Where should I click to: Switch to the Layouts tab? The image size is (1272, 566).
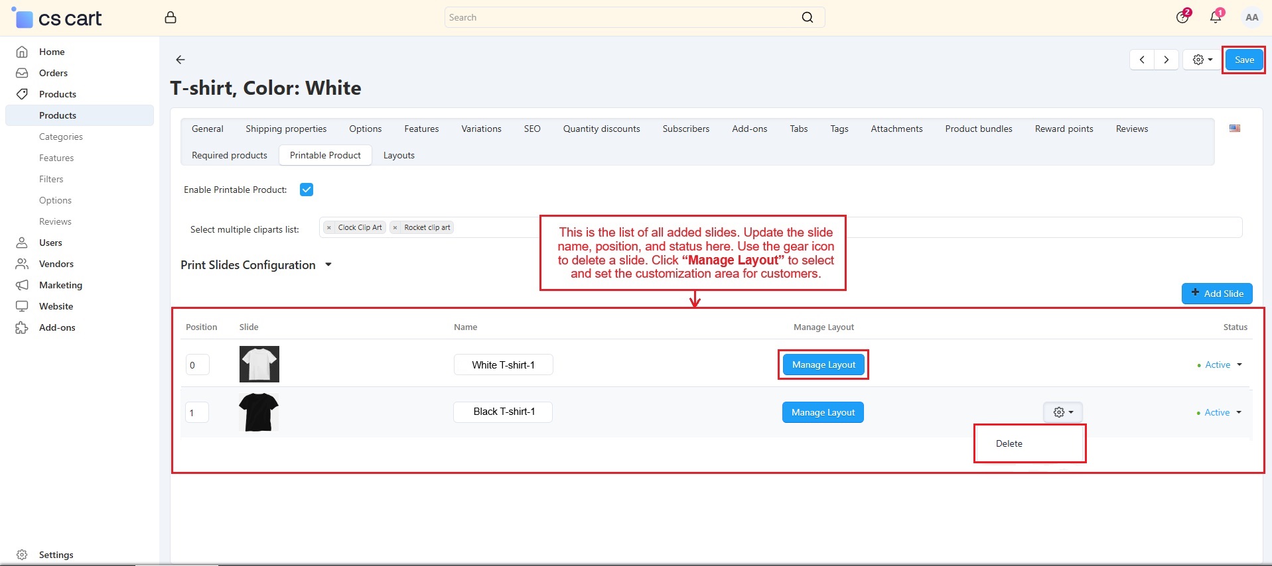pos(399,155)
